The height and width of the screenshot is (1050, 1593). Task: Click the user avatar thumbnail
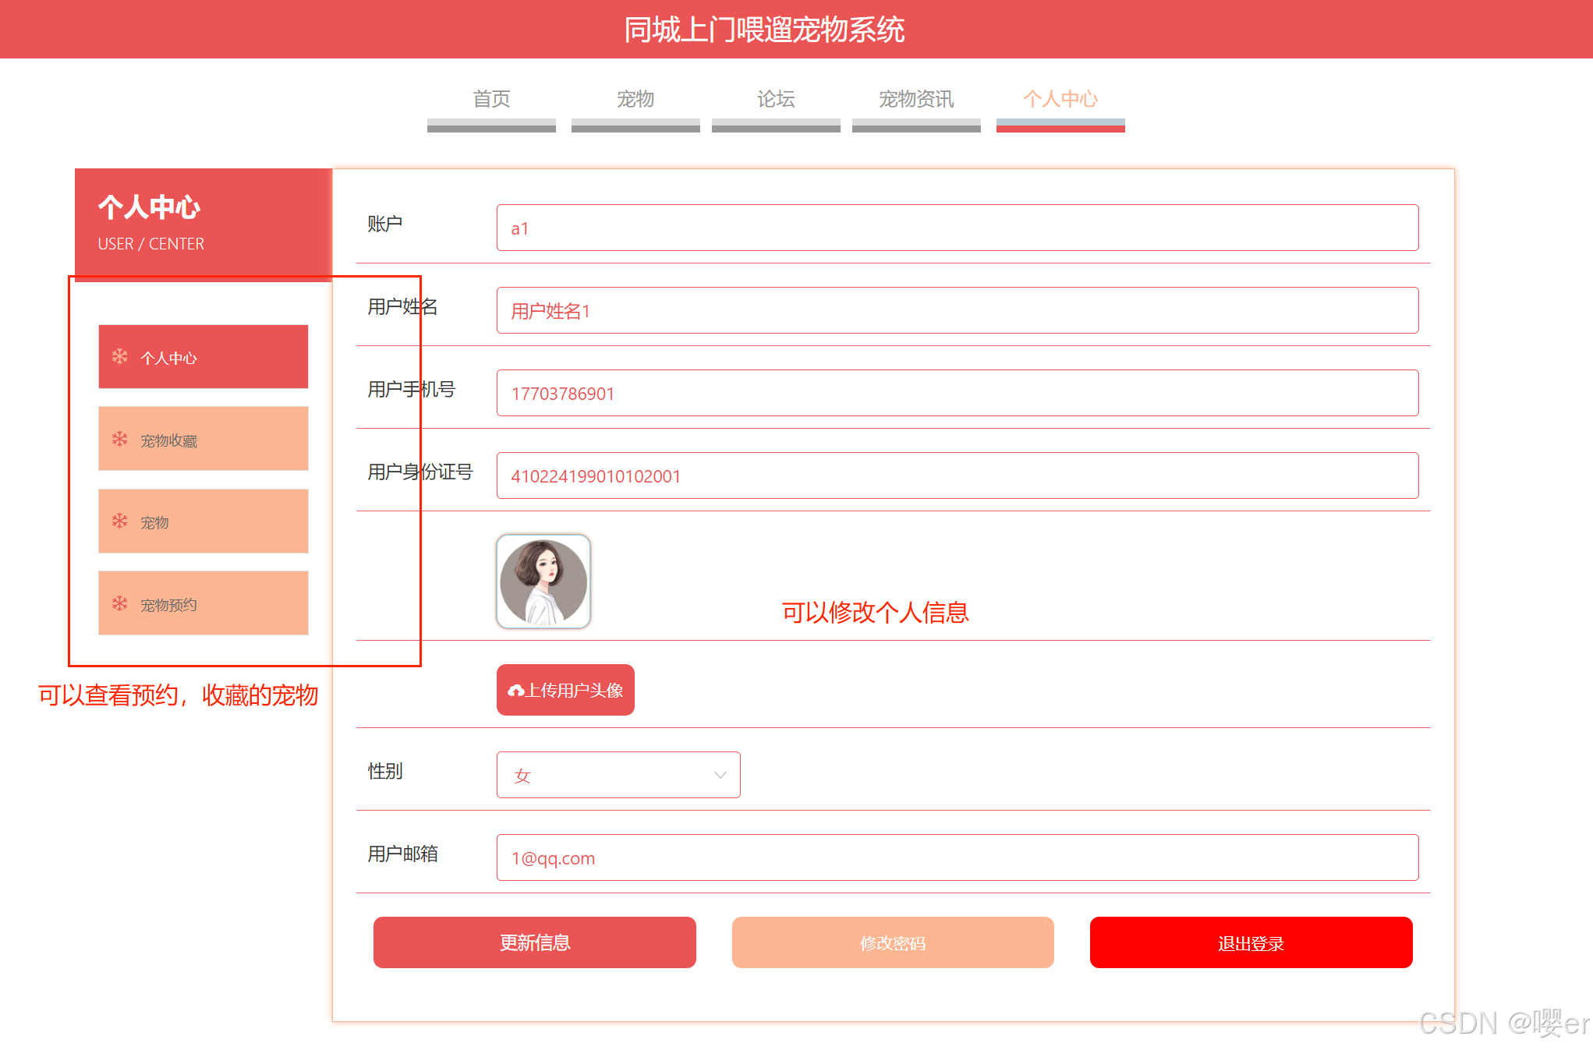(543, 582)
